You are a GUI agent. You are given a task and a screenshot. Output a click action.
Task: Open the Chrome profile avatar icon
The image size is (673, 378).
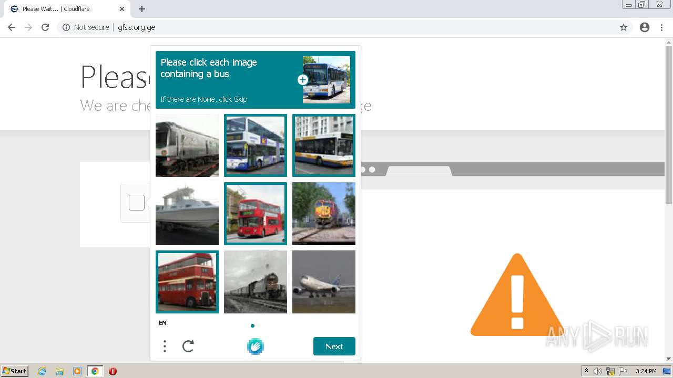pos(645,27)
